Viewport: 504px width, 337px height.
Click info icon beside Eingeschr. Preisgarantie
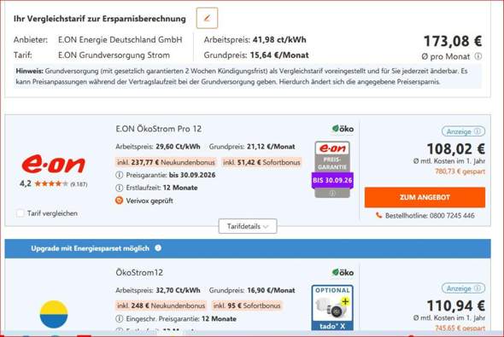click(x=120, y=319)
